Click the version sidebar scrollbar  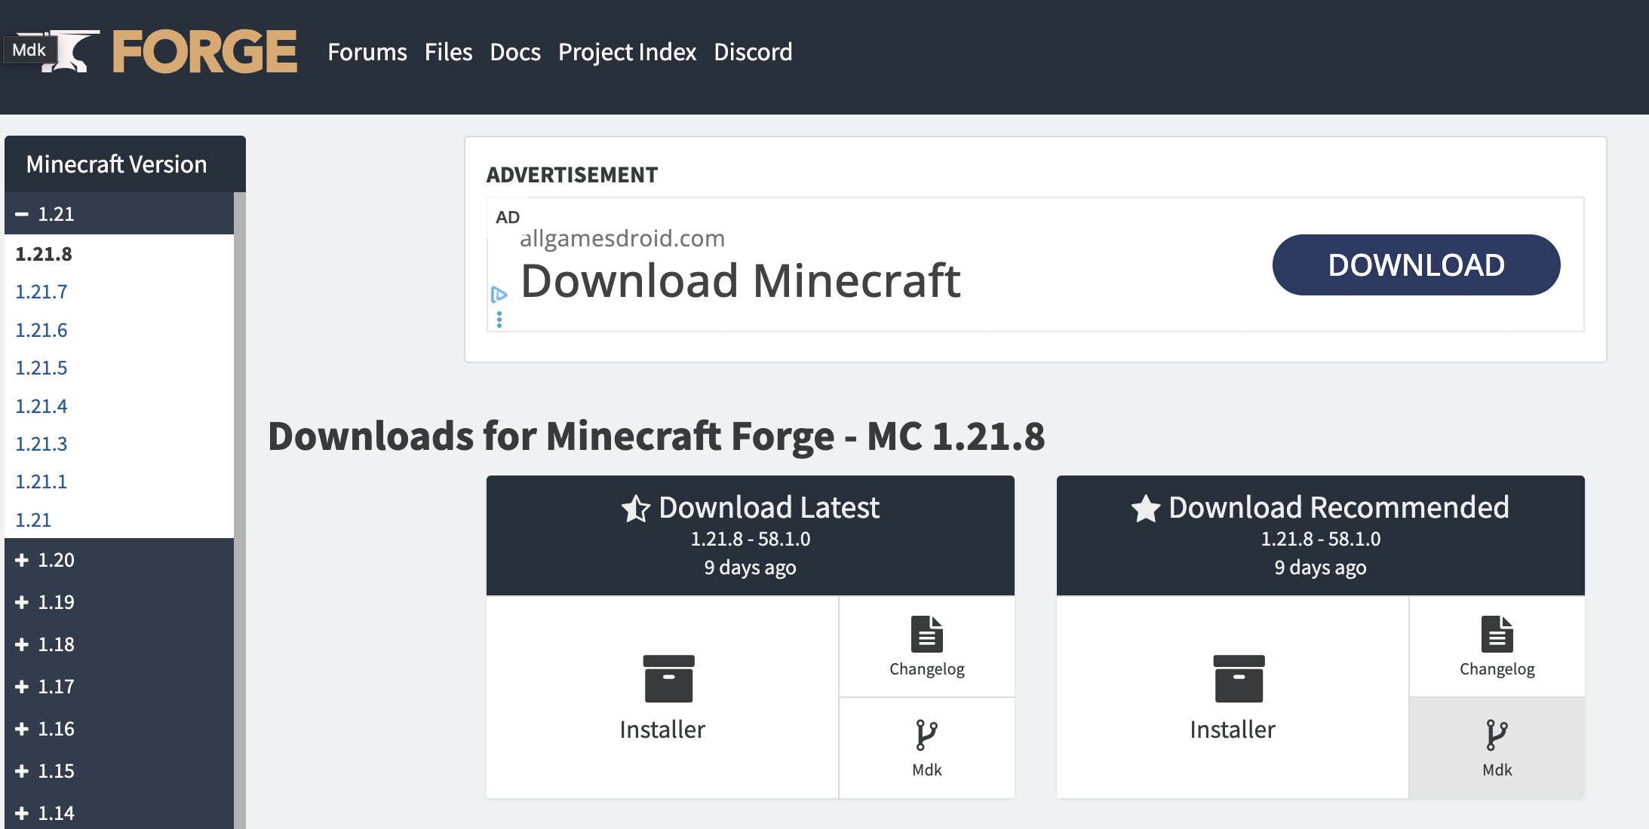coord(240,452)
